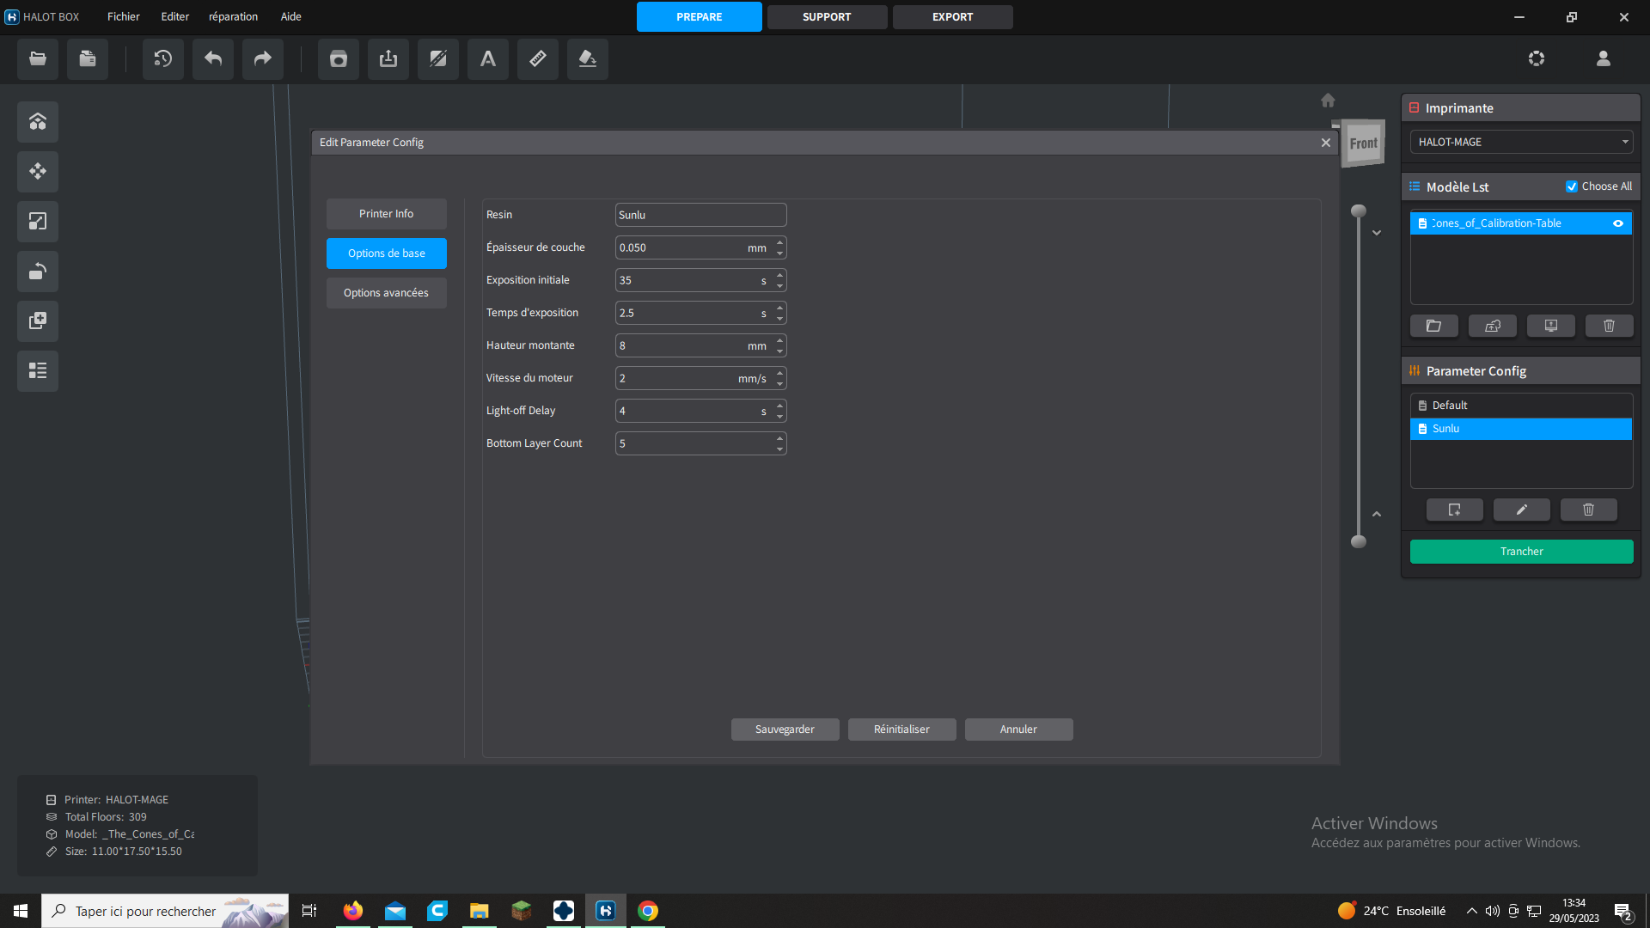
Task: Click the text tool 'A' icon
Action: click(x=487, y=59)
